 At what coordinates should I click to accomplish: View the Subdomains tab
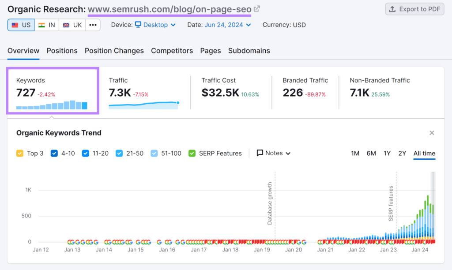coord(249,51)
